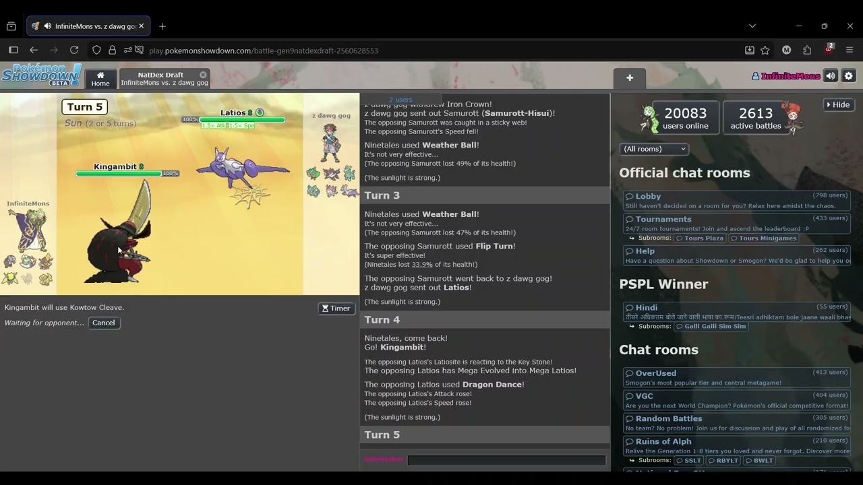863x485 pixels.
Task: Open a new browser tab
Action: pyautogui.click(x=162, y=26)
